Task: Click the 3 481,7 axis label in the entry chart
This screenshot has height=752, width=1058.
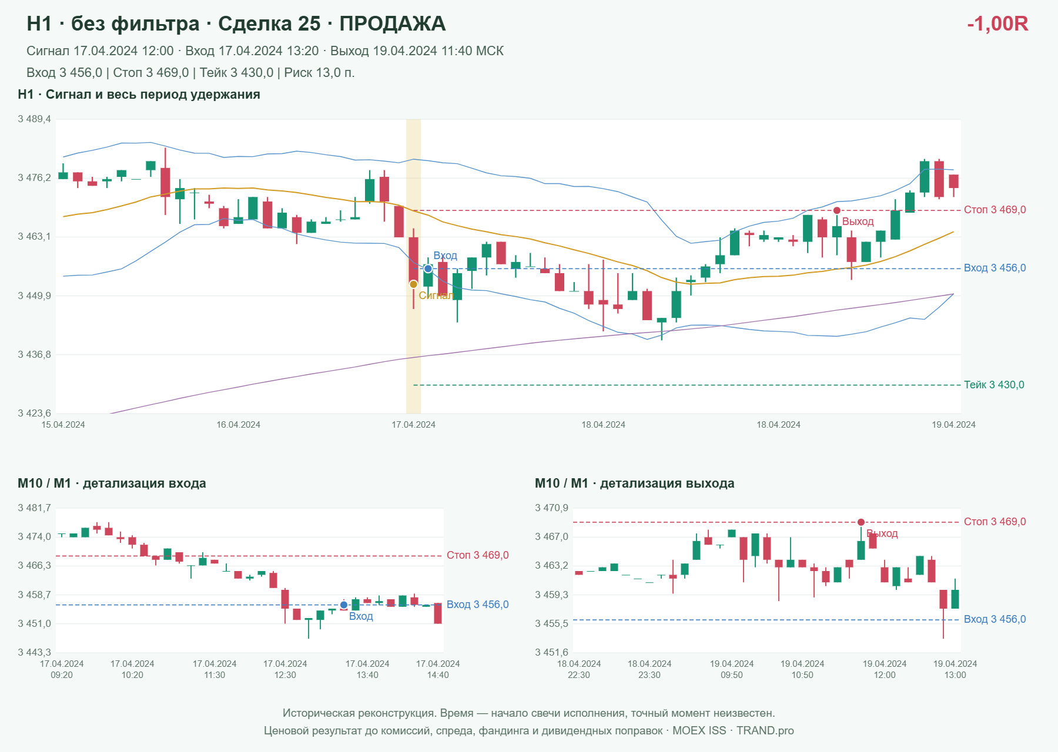Action: (34, 508)
